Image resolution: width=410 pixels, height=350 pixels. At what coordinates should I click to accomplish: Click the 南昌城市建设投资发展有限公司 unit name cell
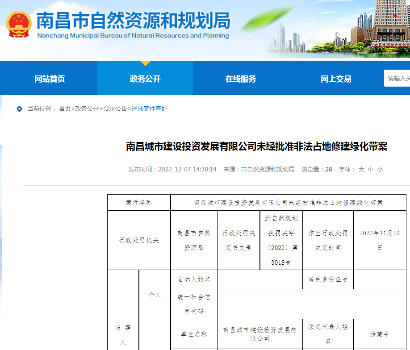pyautogui.click(x=260, y=334)
